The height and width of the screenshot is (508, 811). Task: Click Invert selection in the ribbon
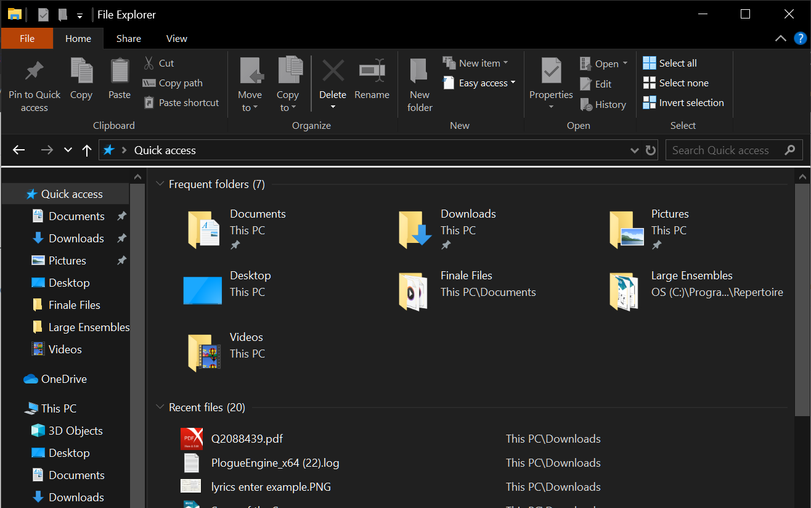click(x=683, y=102)
